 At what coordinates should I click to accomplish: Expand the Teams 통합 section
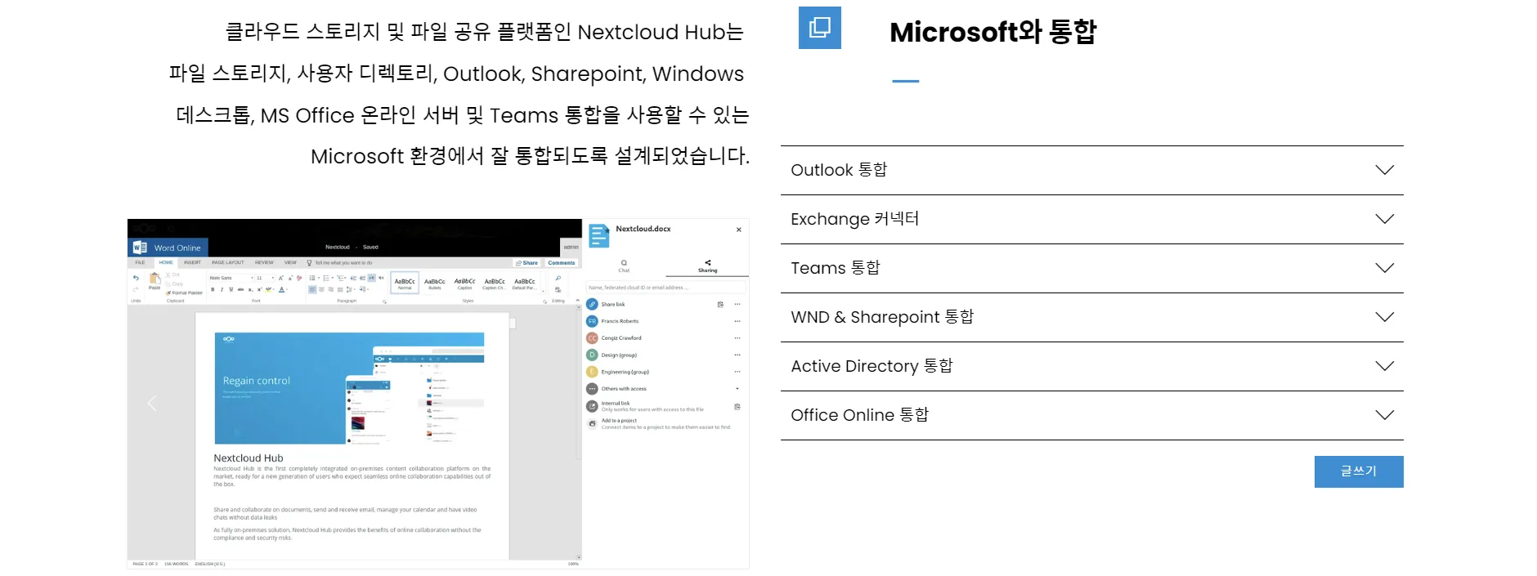click(1092, 268)
